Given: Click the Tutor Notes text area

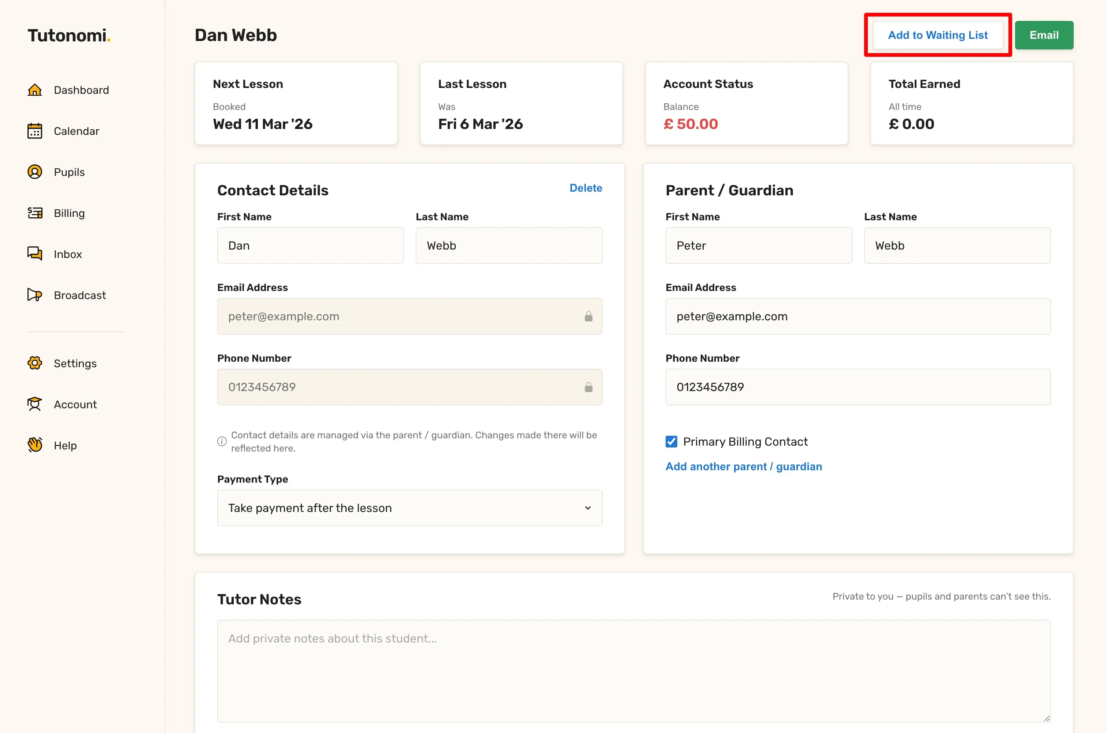Looking at the screenshot, I should coord(633,671).
